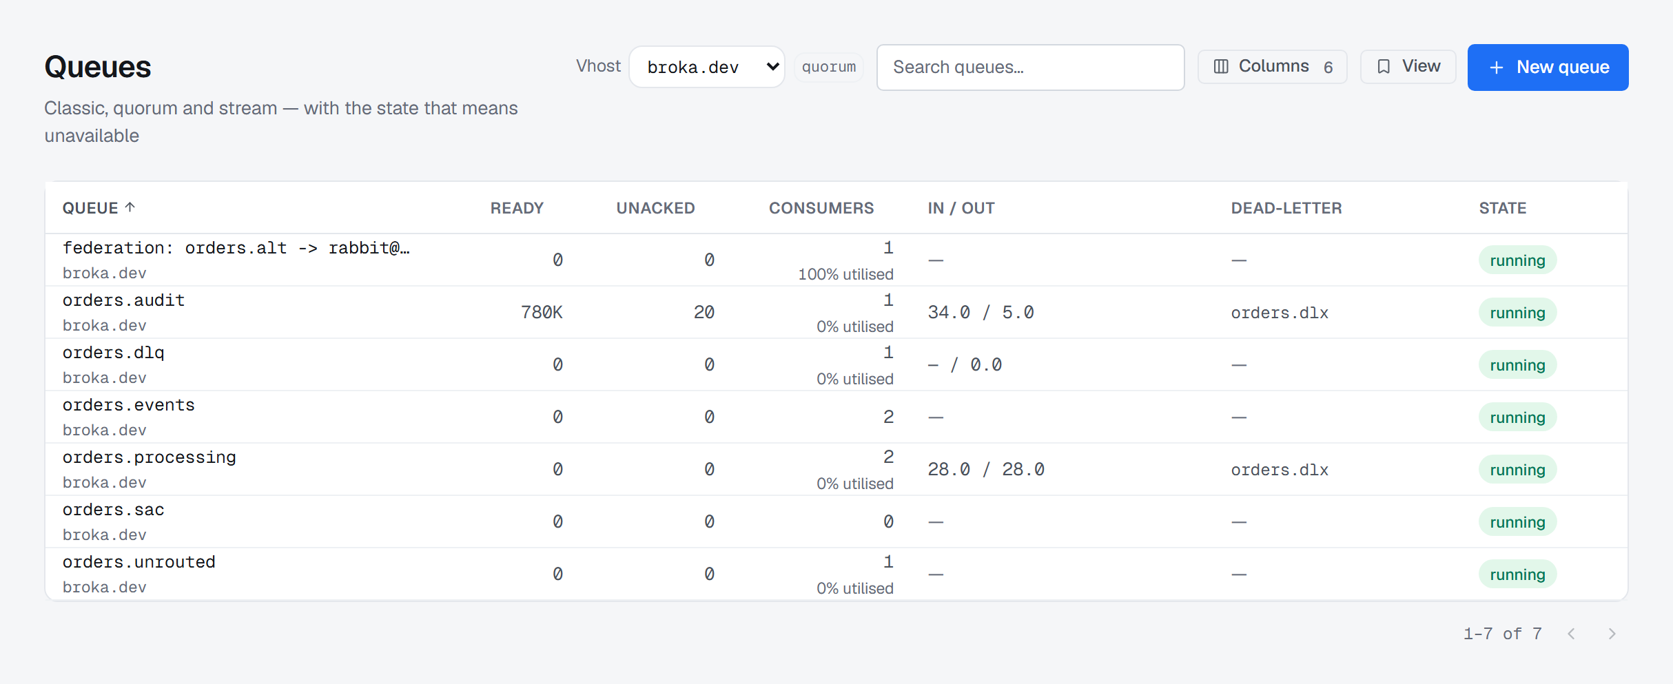Click the bookmark icon in View

point(1384,67)
